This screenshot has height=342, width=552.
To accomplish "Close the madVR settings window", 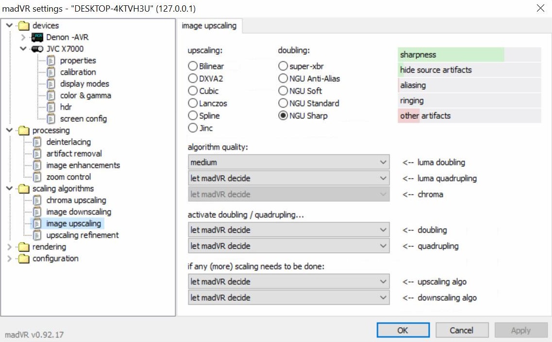I will [x=540, y=8].
